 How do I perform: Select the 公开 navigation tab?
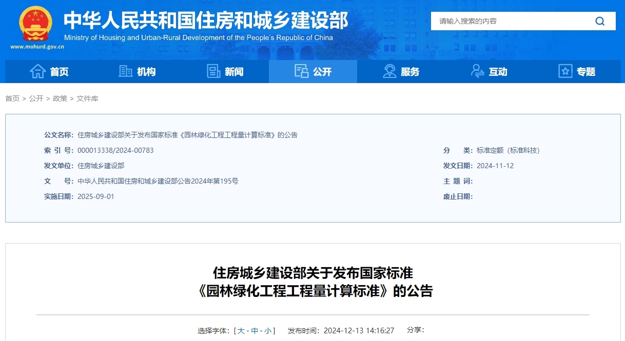313,71
